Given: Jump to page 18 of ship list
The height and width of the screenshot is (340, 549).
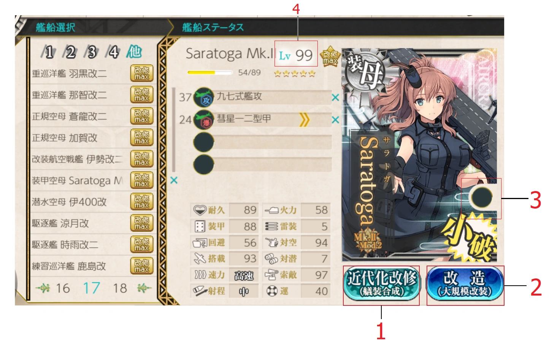Looking at the screenshot, I should click(120, 288).
